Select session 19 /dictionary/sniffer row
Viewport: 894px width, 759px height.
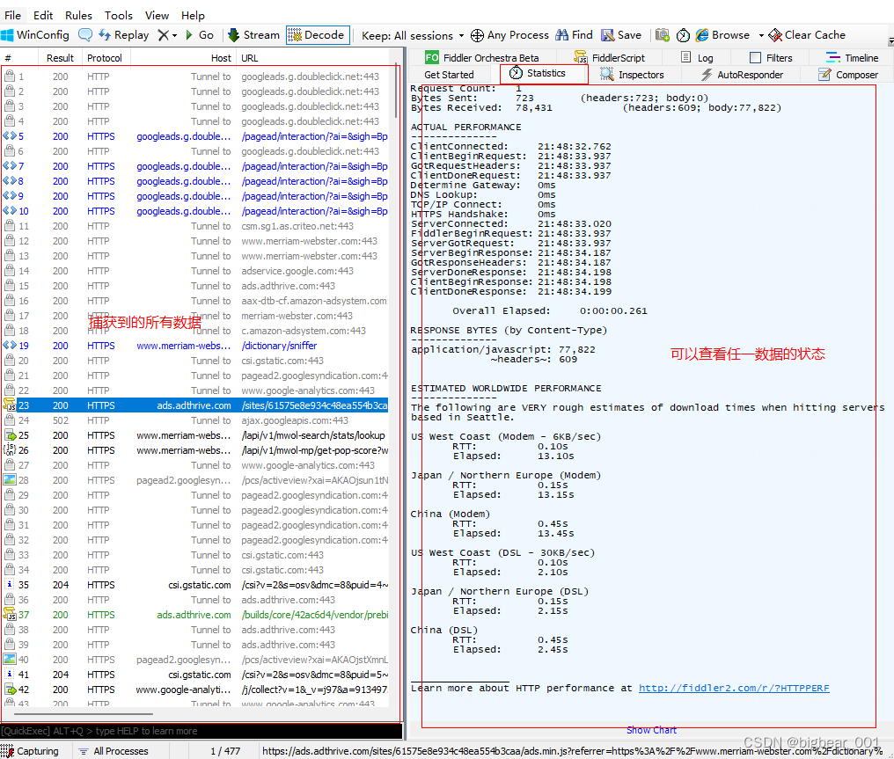(195, 346)
